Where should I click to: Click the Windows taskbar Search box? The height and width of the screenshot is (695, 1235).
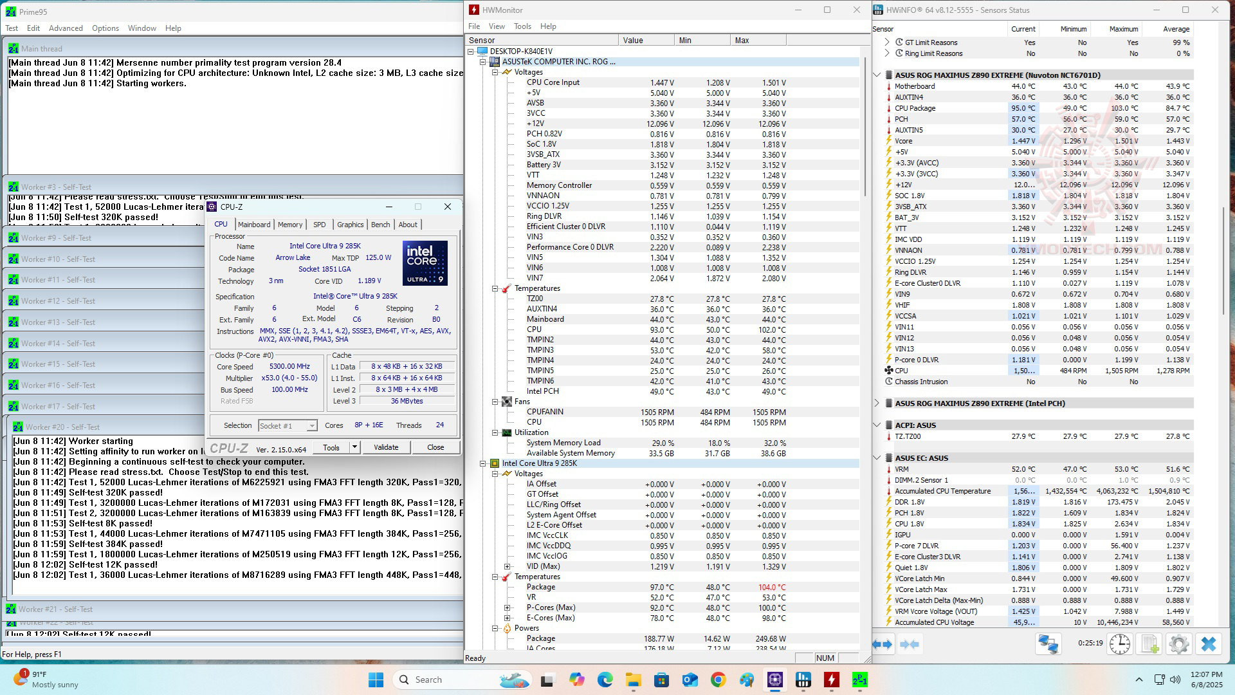pyautogui.click(x=428, y=680)
